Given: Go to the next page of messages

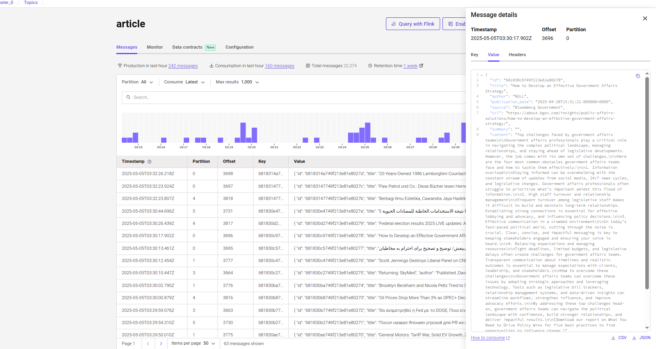Looking at the screenshot, I should (161, 343).
